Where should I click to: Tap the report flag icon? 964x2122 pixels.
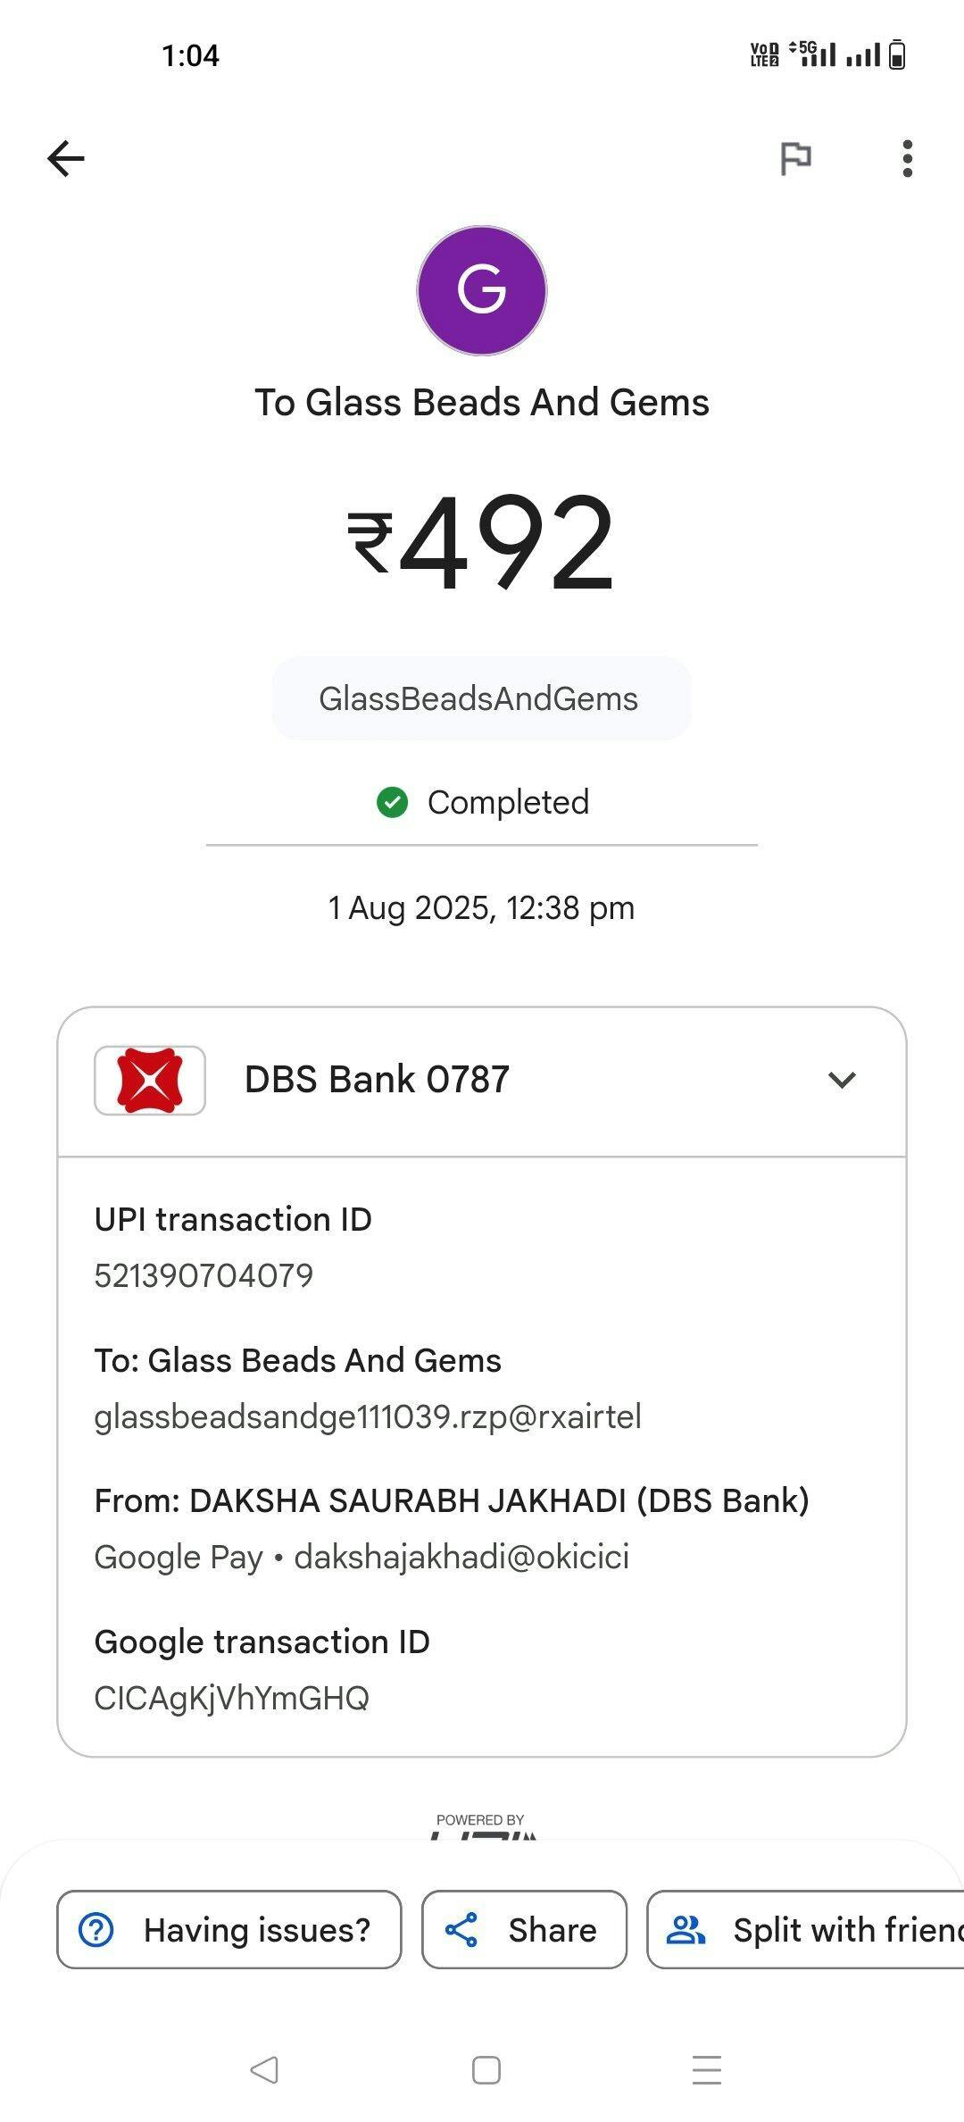click(795, 159)
